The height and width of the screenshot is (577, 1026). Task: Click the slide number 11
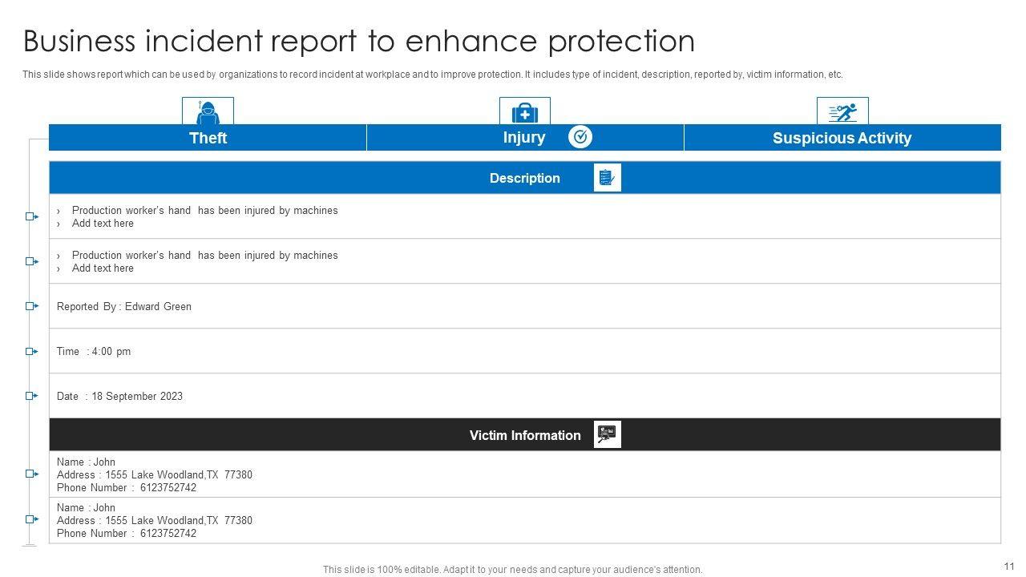(x=1008, y=565)
